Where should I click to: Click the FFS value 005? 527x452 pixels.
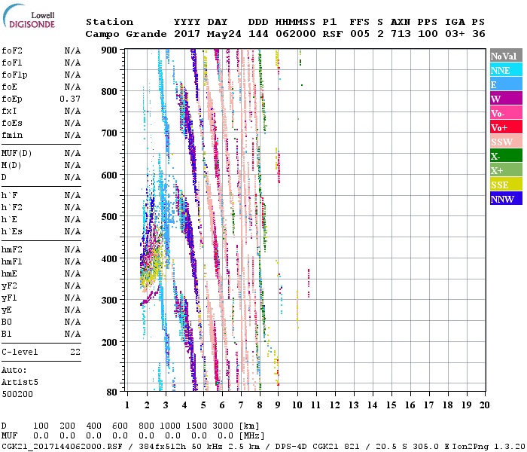point(360,34)
